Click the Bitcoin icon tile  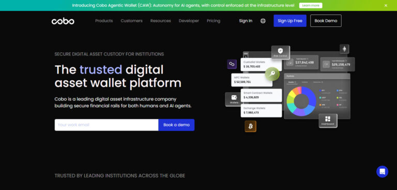[250, 126]
